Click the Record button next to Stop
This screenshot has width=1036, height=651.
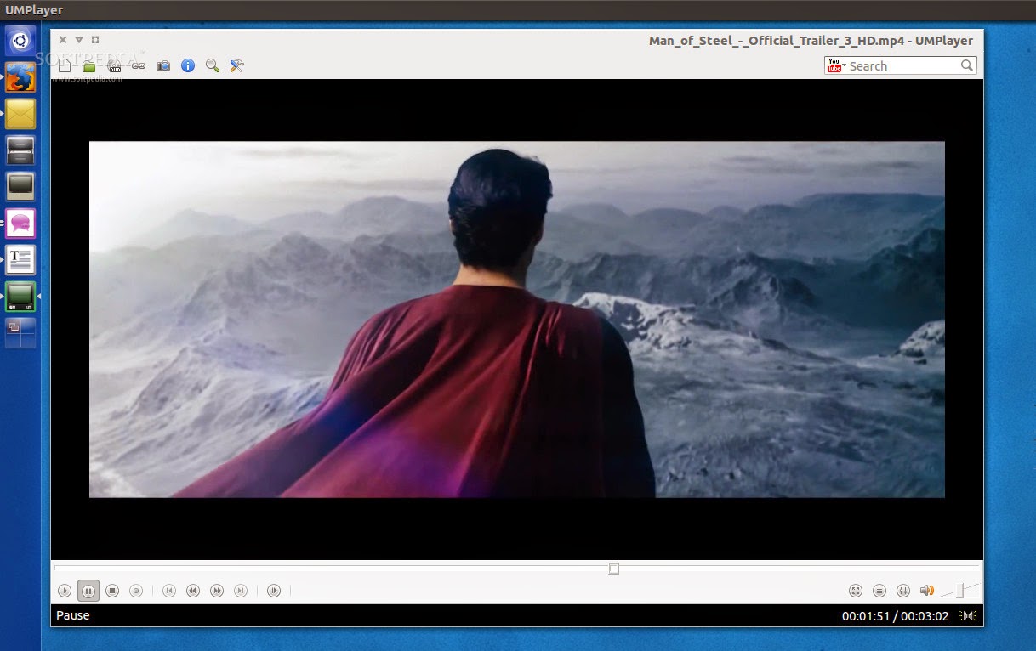pyautogui.click(x=136, y=591)
